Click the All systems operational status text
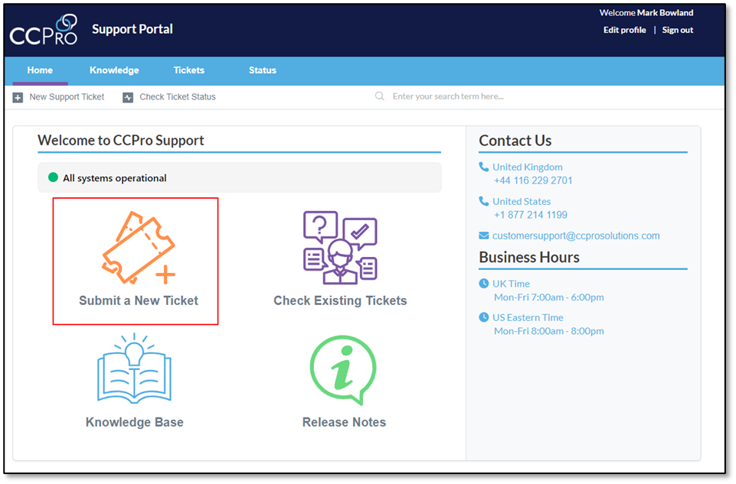The width and height of the screenshot is (736, 484). pyautogui.click(x=115, y=178)
